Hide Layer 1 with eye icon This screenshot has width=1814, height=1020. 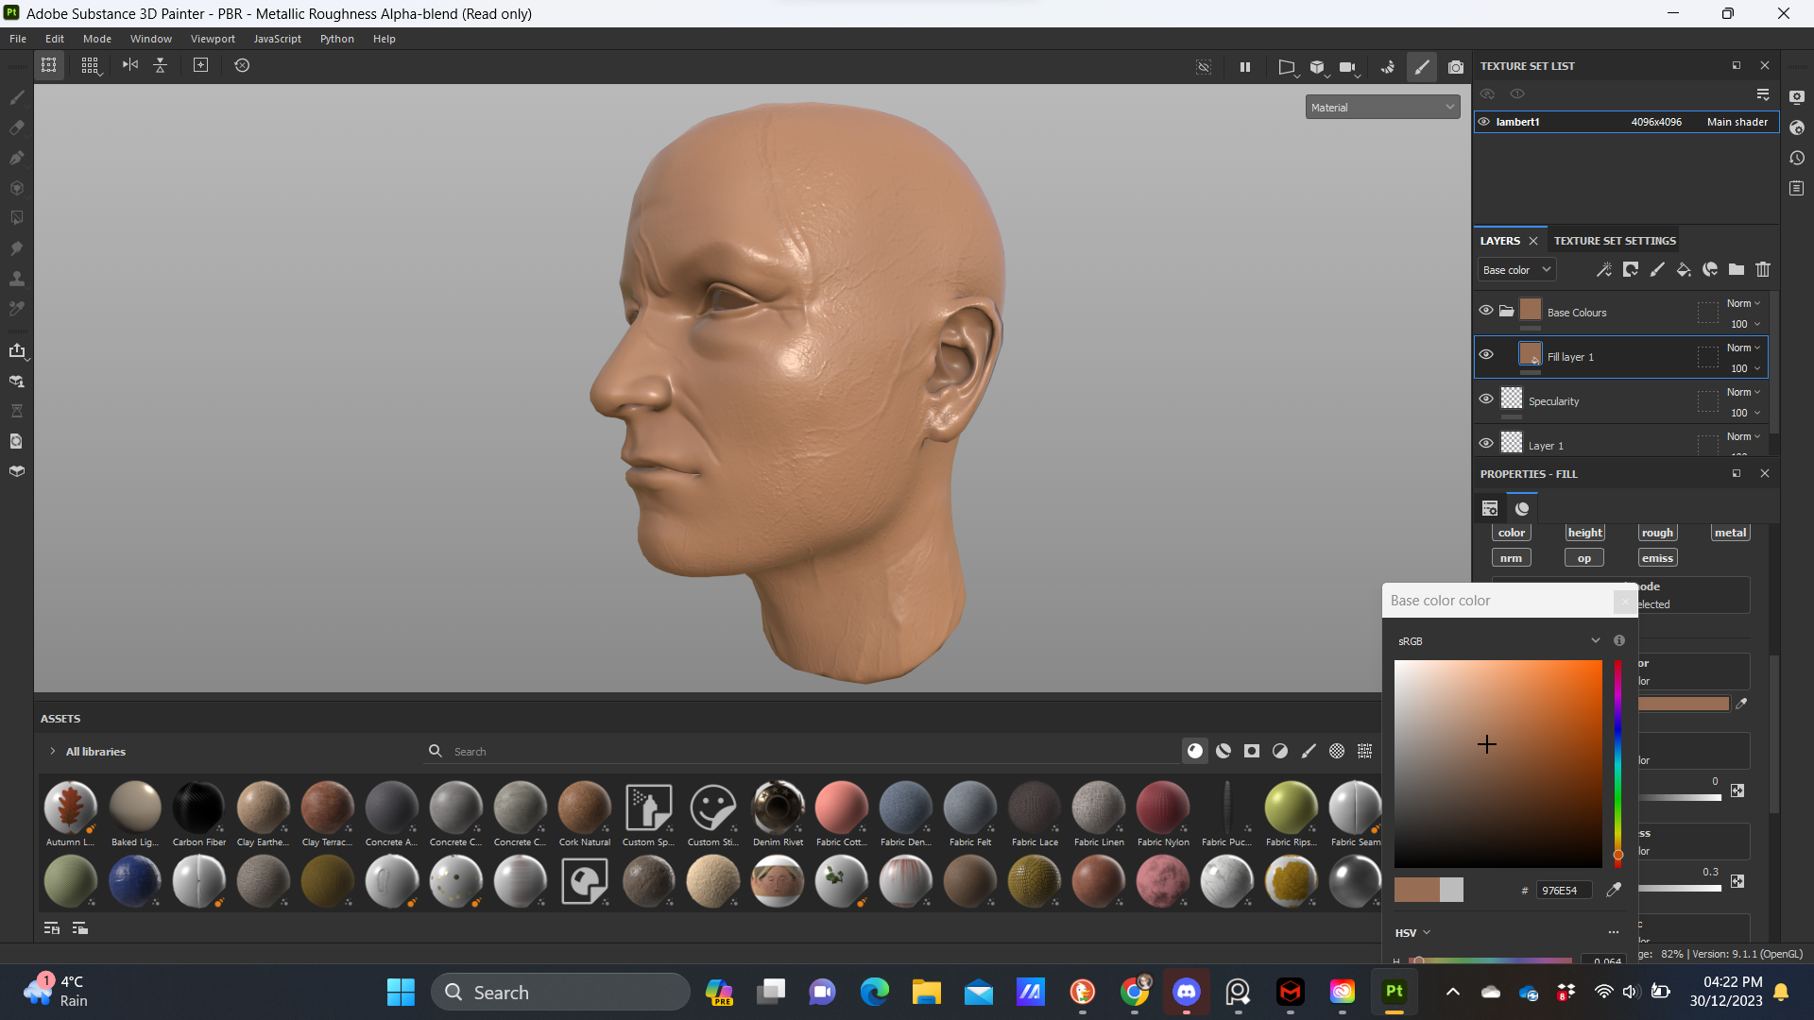[1486, 443]
